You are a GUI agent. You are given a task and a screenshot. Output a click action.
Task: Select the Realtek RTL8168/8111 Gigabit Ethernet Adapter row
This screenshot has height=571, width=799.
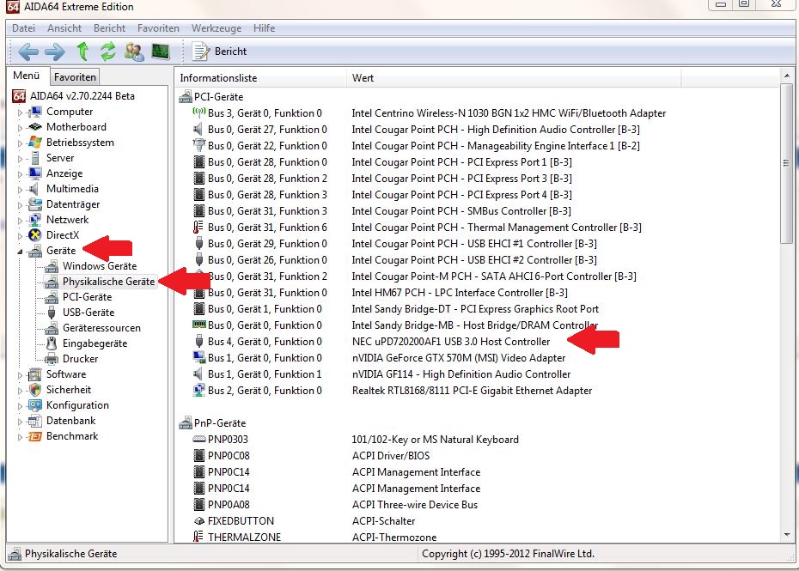[x=472, y=391]
